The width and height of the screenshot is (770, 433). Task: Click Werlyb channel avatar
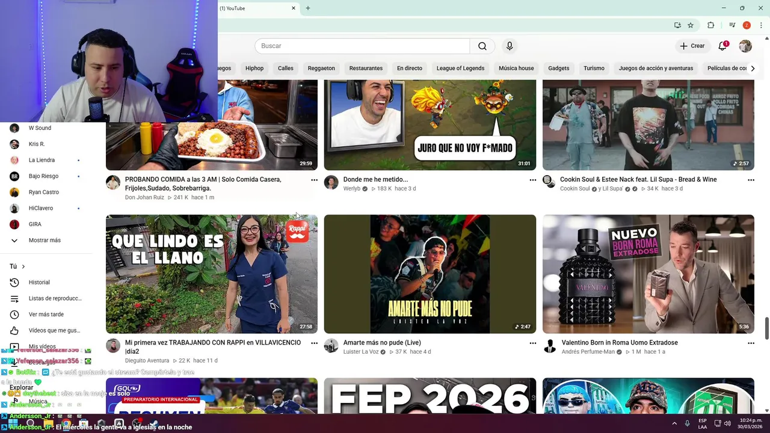(x=331, y=182)
